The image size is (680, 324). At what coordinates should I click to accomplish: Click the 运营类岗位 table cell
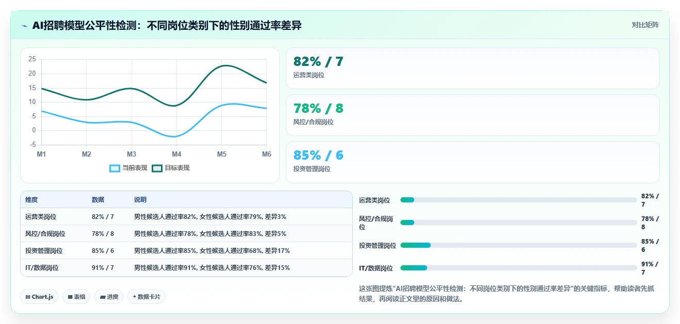(x=41, y=217)
